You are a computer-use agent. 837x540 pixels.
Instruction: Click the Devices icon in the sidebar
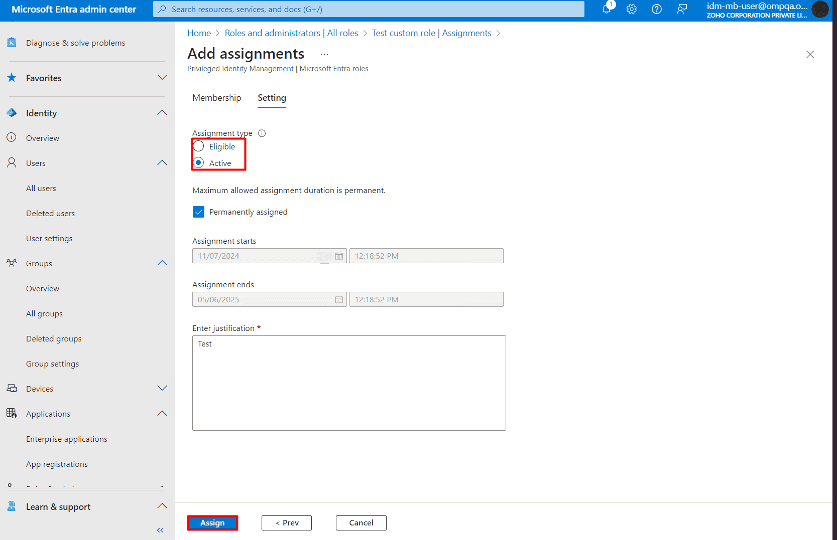click(x=12, y=388)
